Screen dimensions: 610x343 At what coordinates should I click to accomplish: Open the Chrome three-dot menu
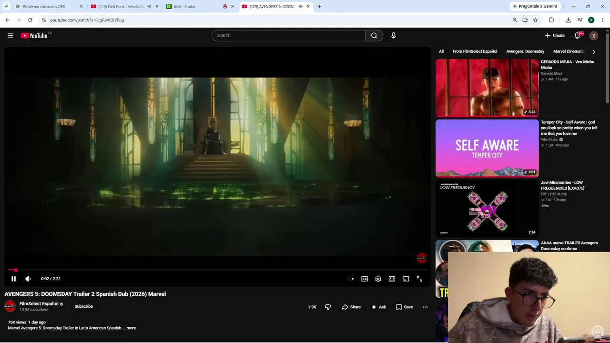pos(603,20)
